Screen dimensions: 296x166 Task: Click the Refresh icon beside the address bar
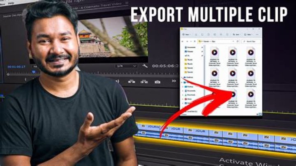238,41
